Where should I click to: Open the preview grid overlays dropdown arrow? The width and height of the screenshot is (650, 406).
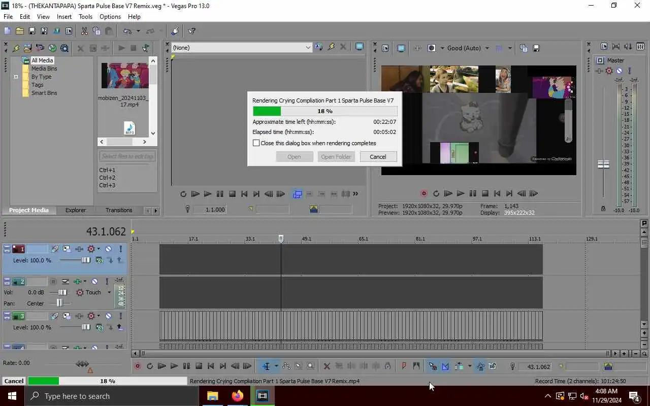[x=510, y=48]
